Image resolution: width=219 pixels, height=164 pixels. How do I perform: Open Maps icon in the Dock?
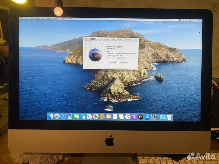point(89,116)
